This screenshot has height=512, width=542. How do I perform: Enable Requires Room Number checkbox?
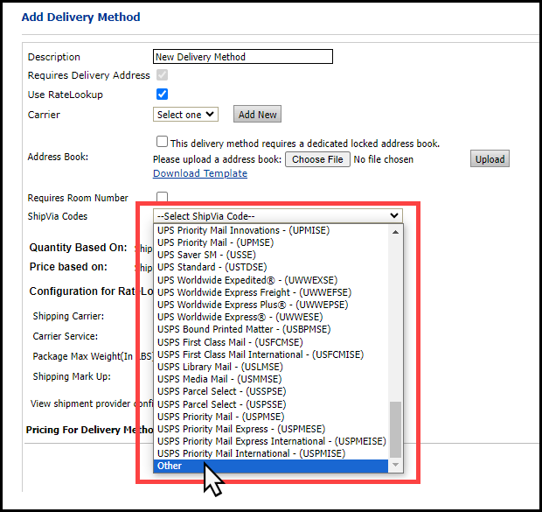(162, 197)
